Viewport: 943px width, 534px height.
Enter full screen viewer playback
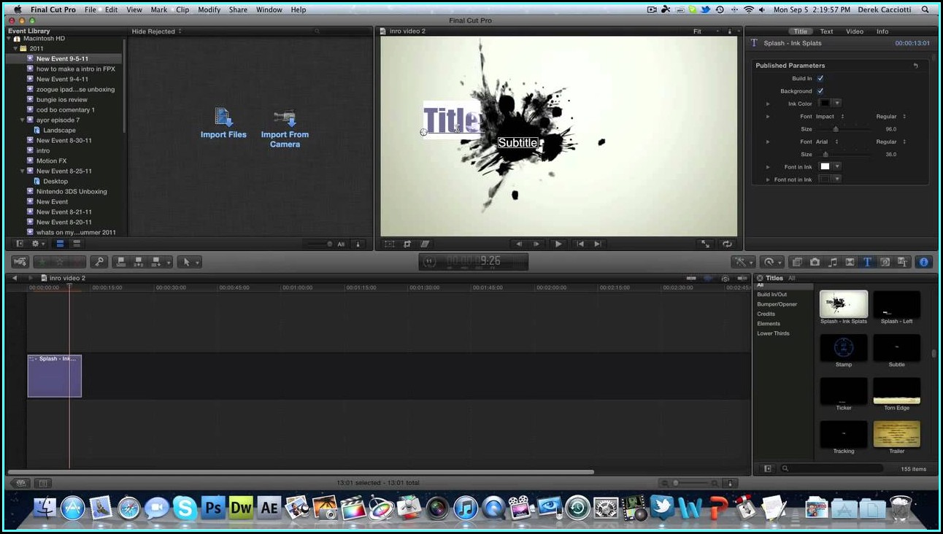coord(706,244)
